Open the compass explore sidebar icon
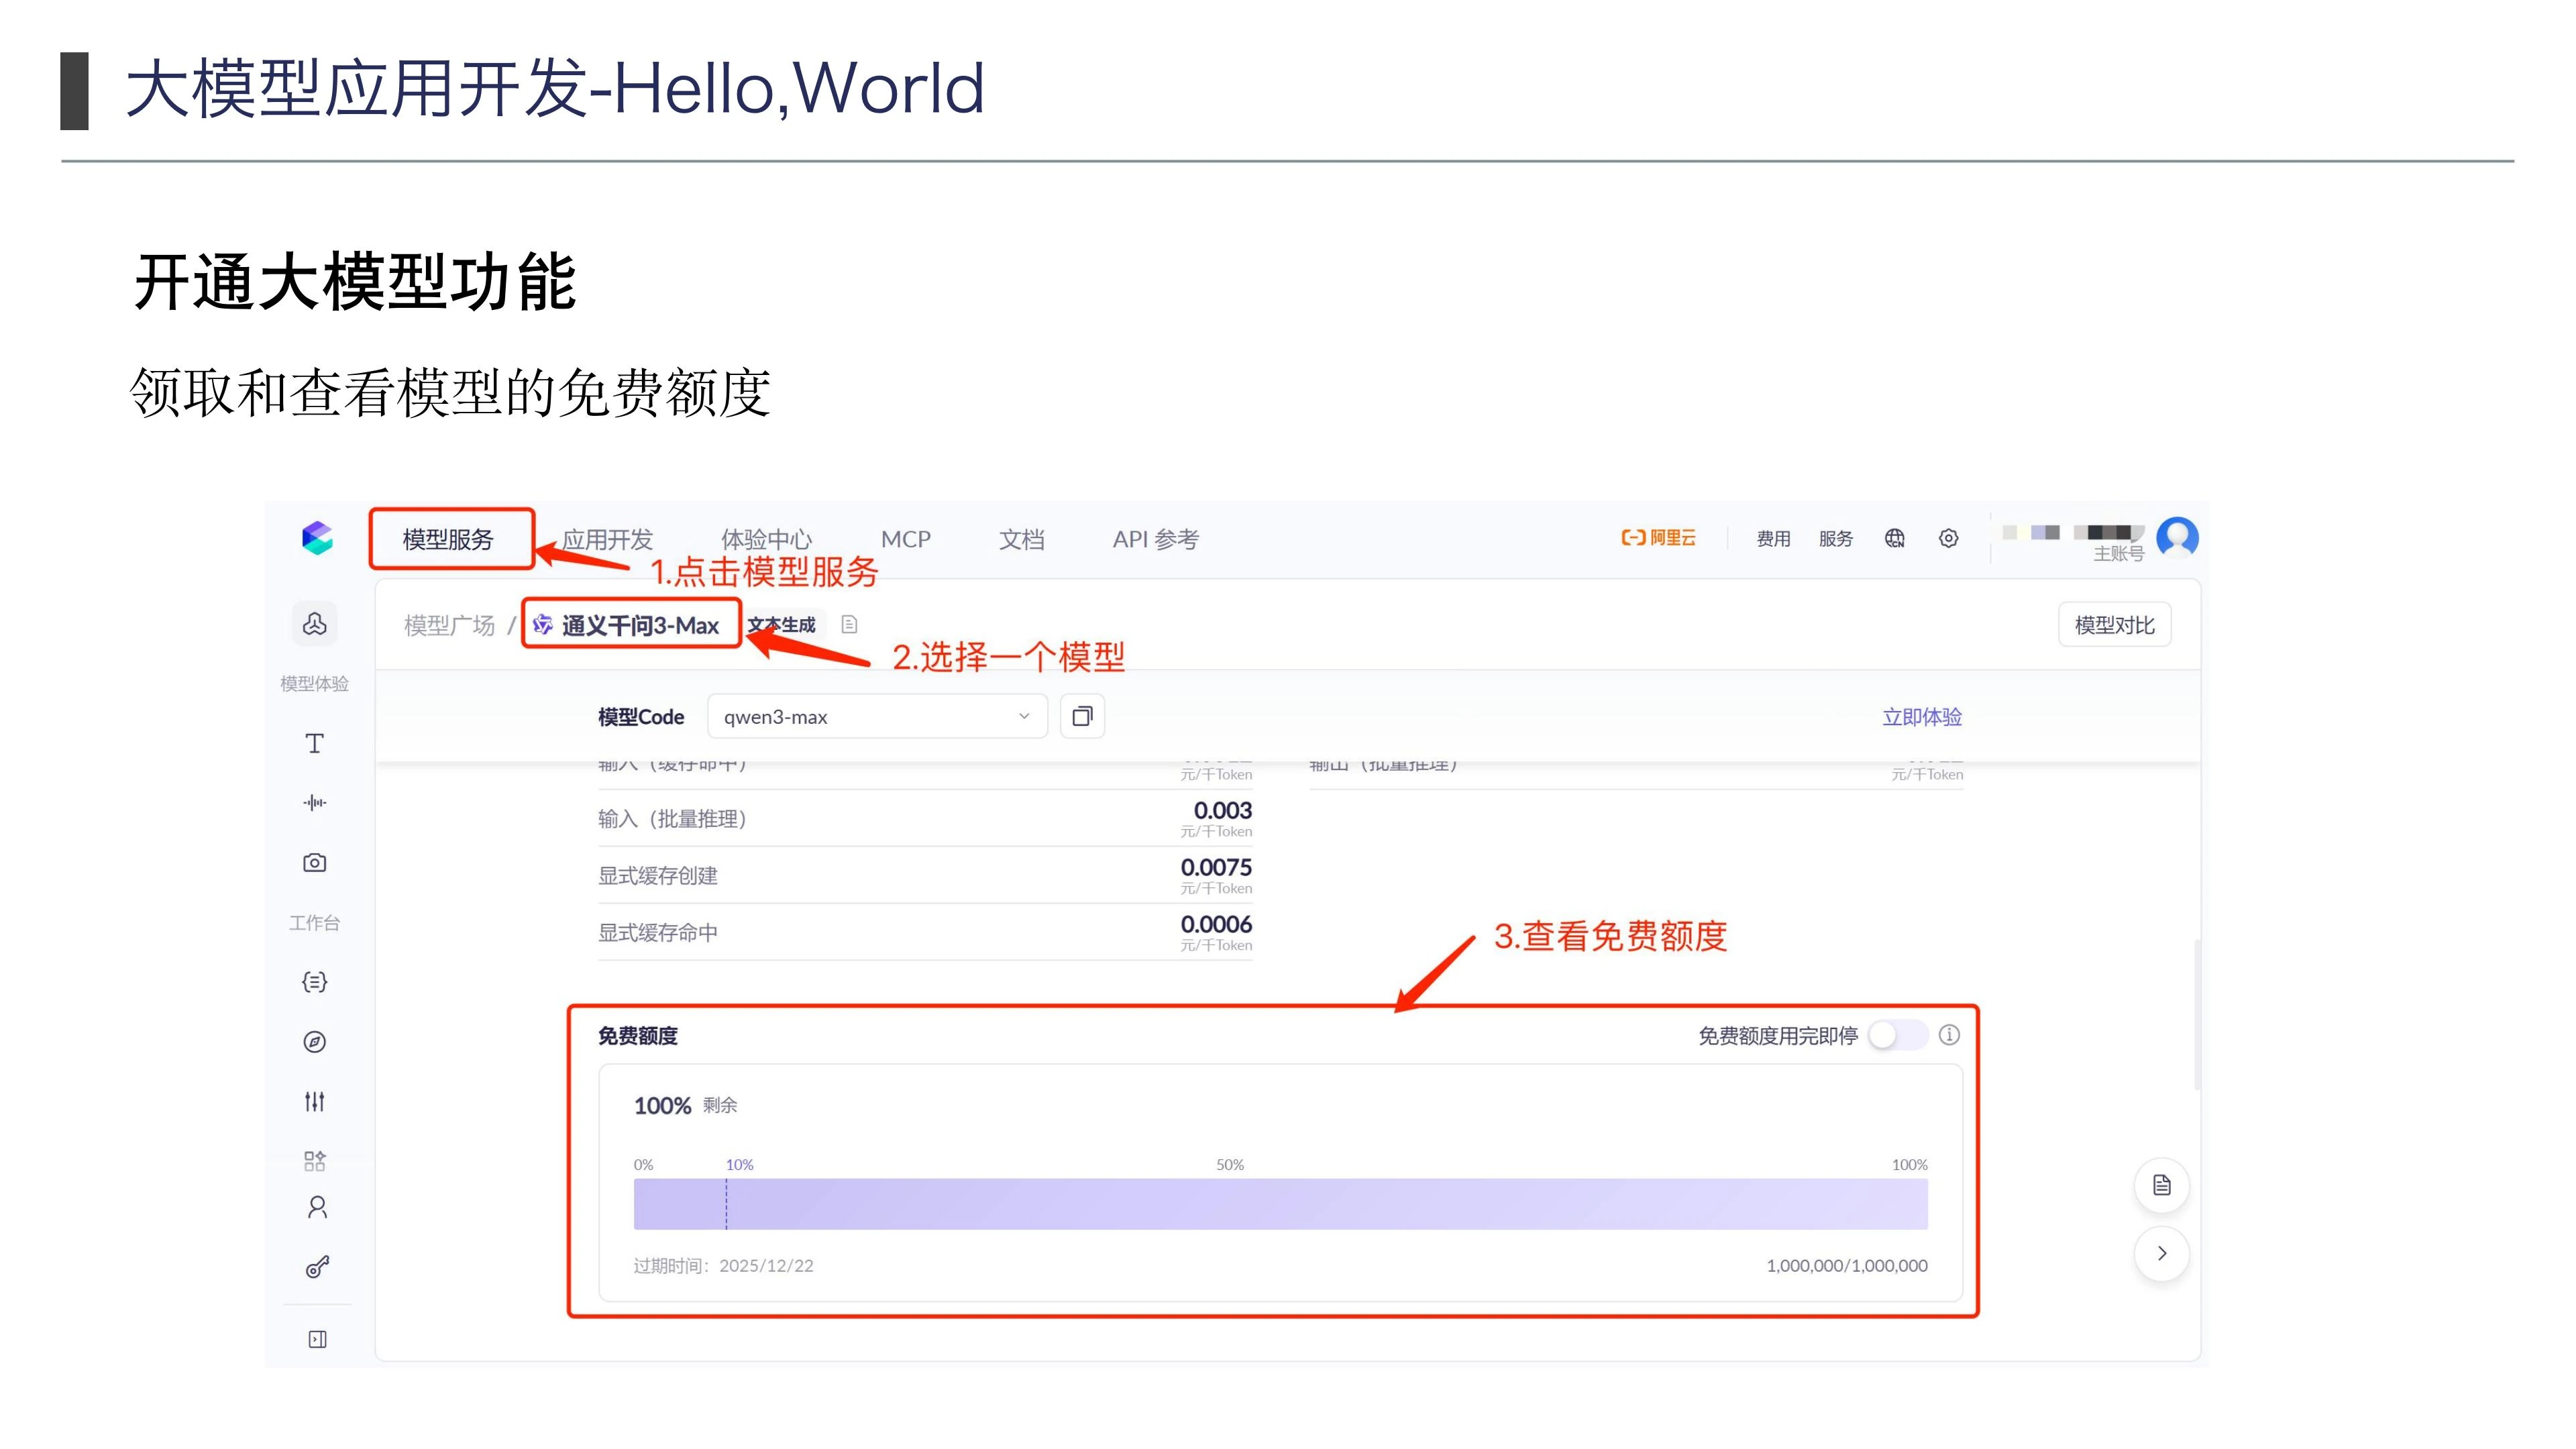The height and width of the screenshot is (1449, 2576). (x=315, y=1042)
